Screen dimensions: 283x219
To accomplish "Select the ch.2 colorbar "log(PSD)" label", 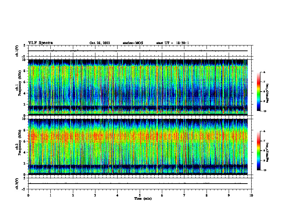I will click(267, 152).
